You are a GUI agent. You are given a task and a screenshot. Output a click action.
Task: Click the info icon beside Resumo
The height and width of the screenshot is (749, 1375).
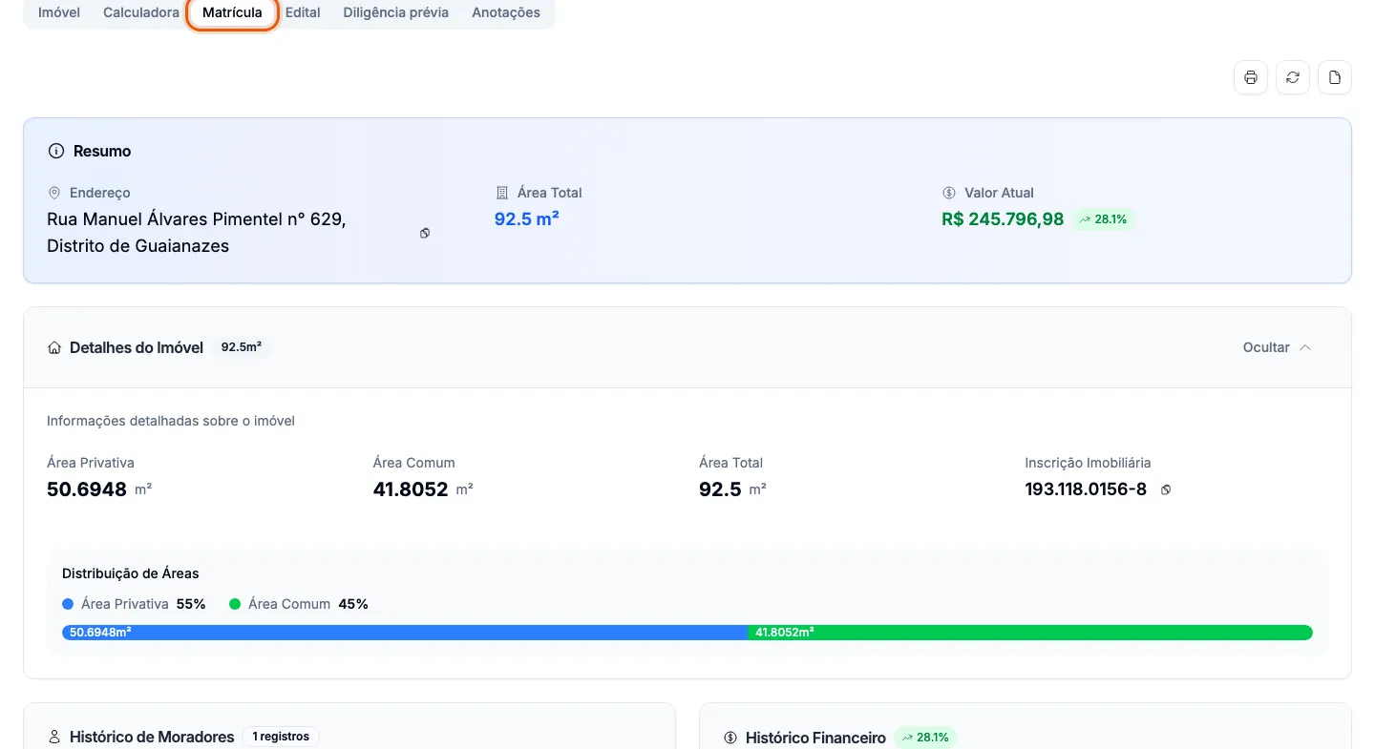[56, 151]
